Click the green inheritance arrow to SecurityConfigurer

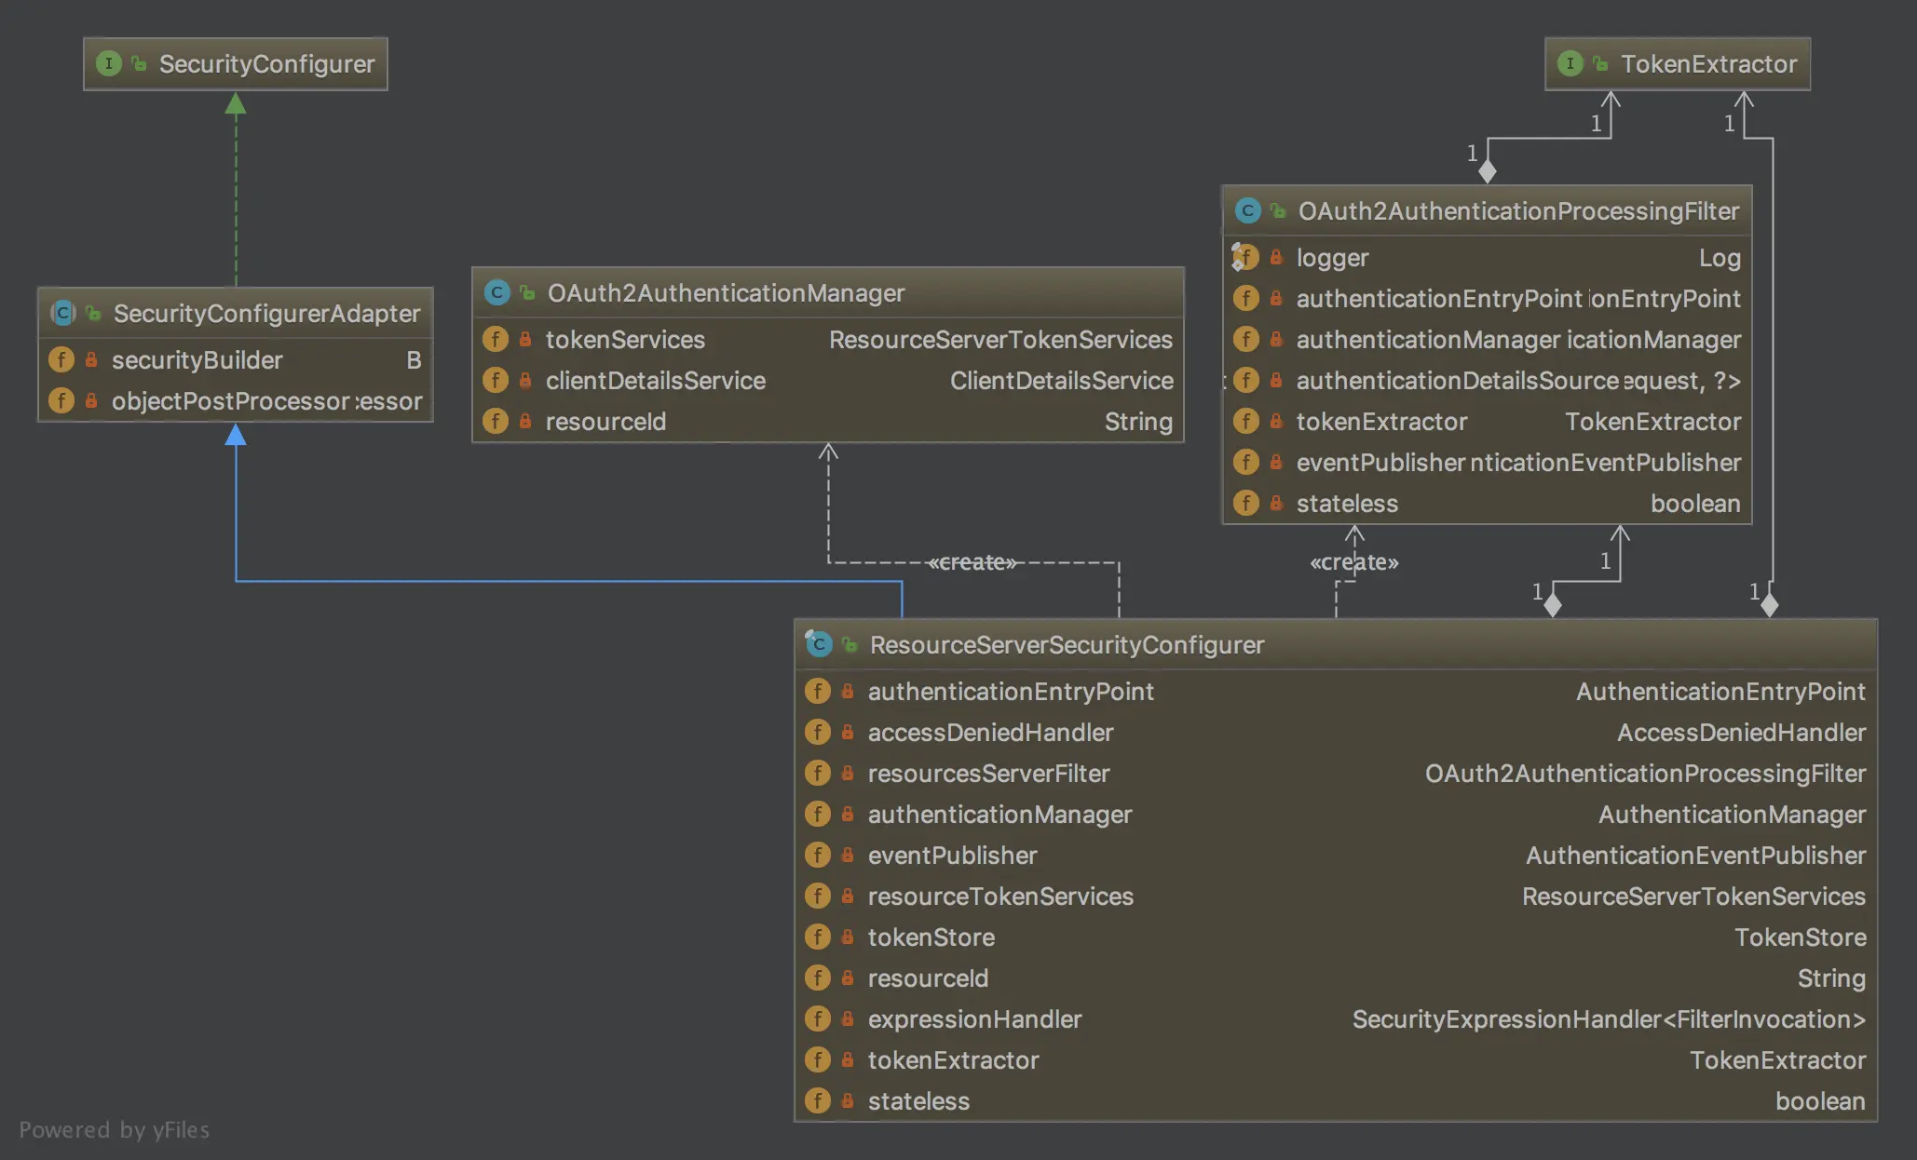[x=236, y=105]
